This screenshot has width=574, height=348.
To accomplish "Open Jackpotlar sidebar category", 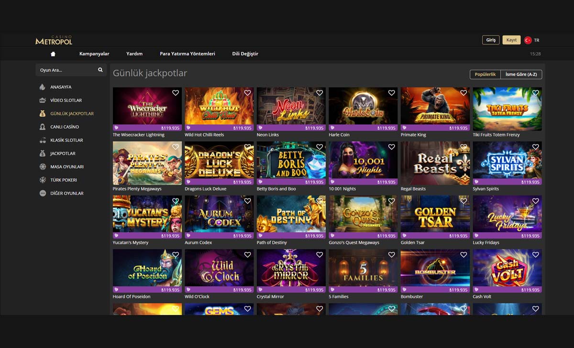I will pos(63,153).
